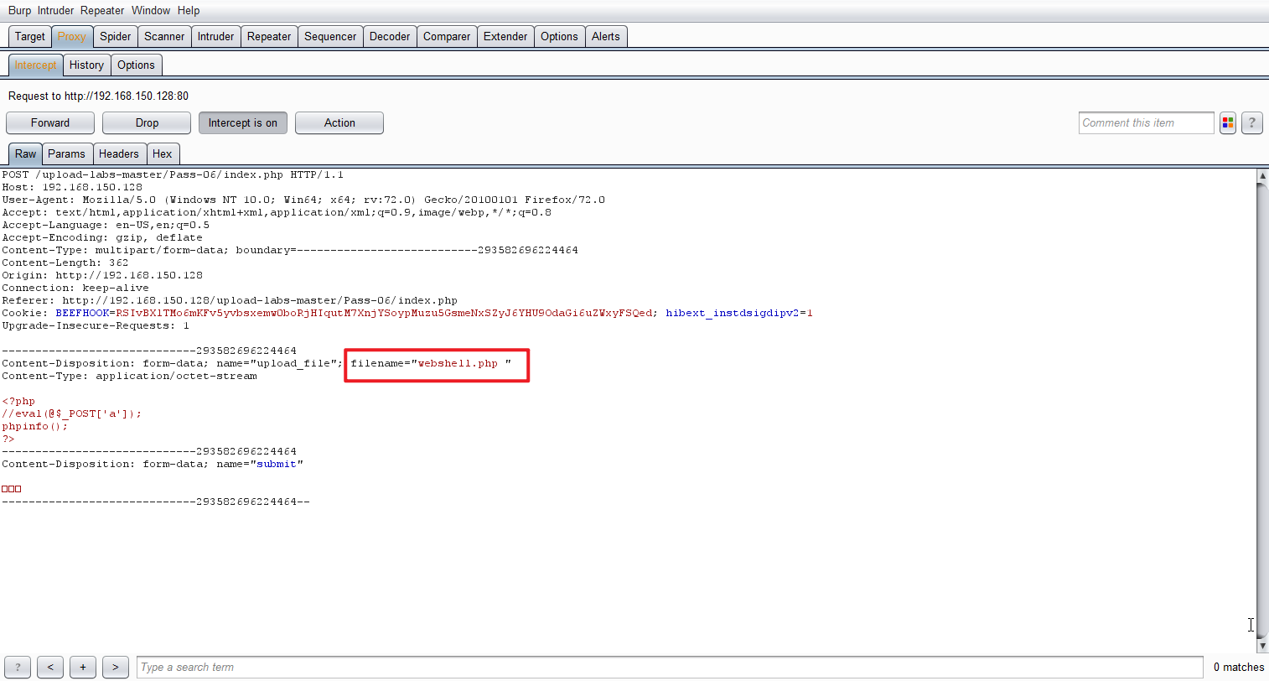Click the submit form-data name value

pos(277,464)
